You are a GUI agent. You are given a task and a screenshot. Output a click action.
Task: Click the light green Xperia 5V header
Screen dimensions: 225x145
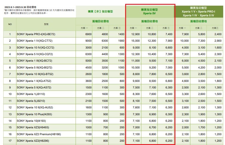pyautogui.click(x=149, y=11)
